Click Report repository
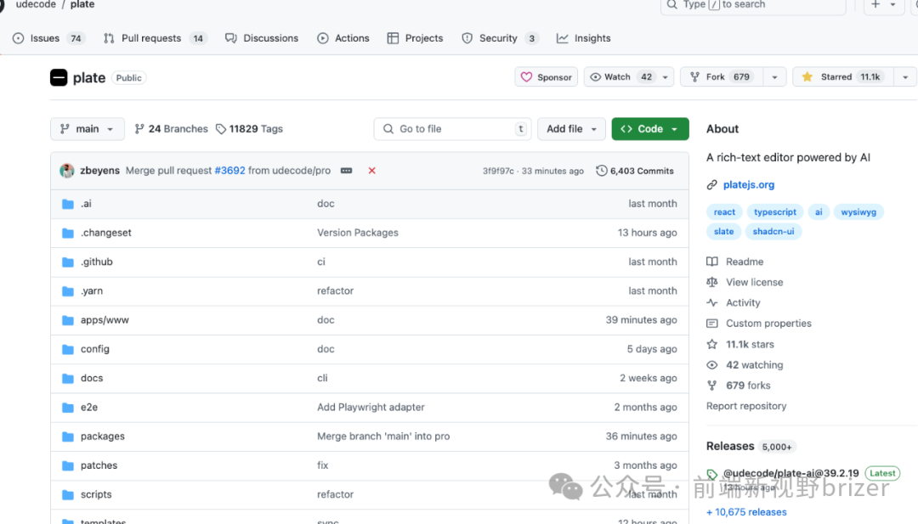The width and height of the screenshot is (918, 524). pyautogui.click(x=746, y=406)
